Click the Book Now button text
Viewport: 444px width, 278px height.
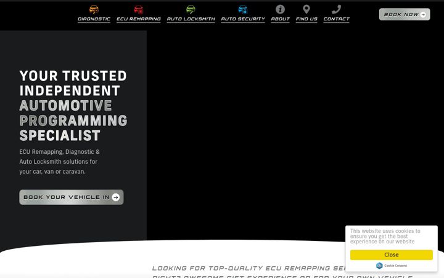401,14
